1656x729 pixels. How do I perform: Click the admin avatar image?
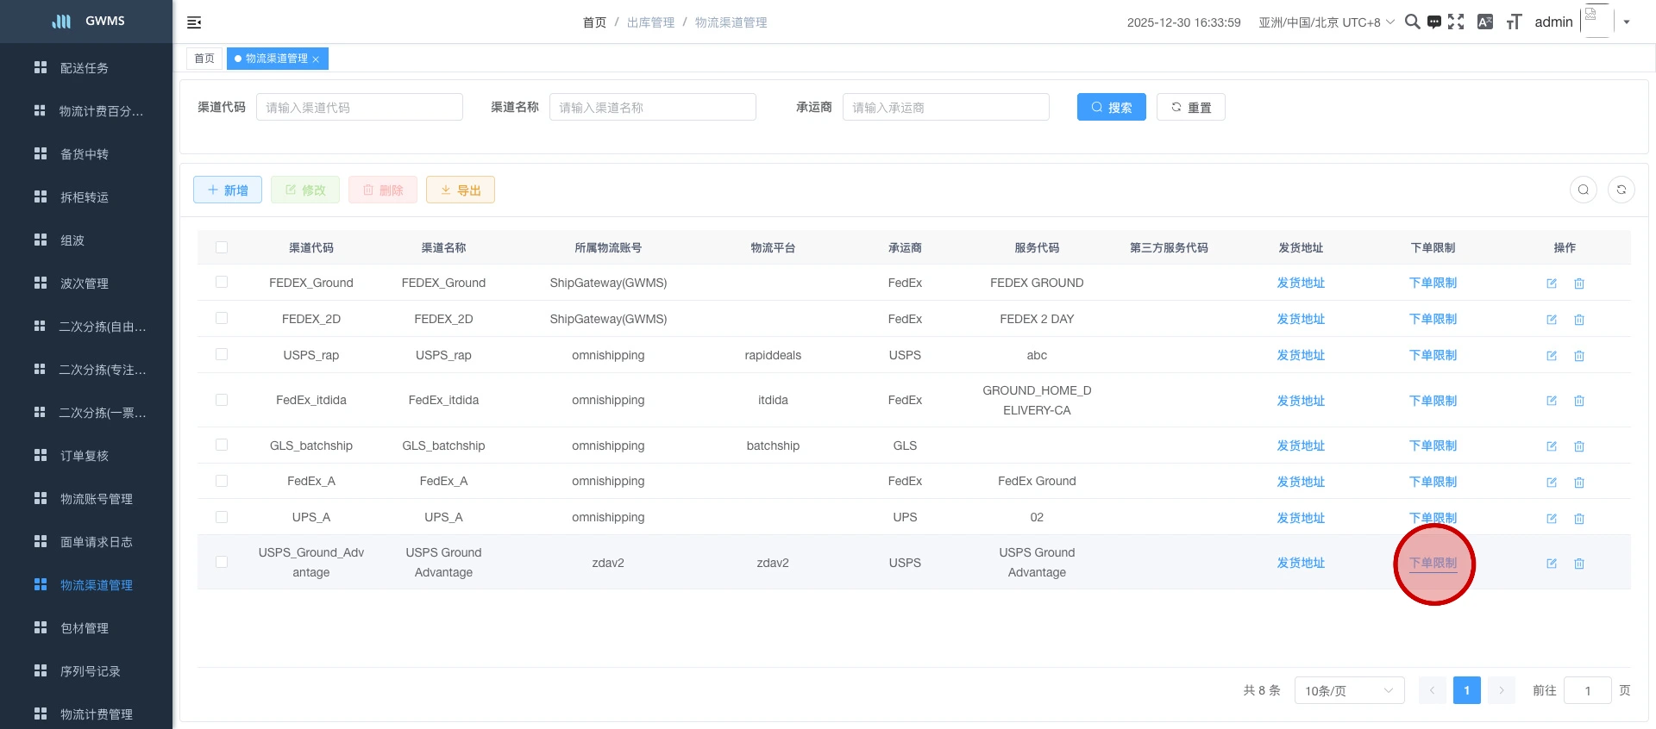coord(1596,22)
